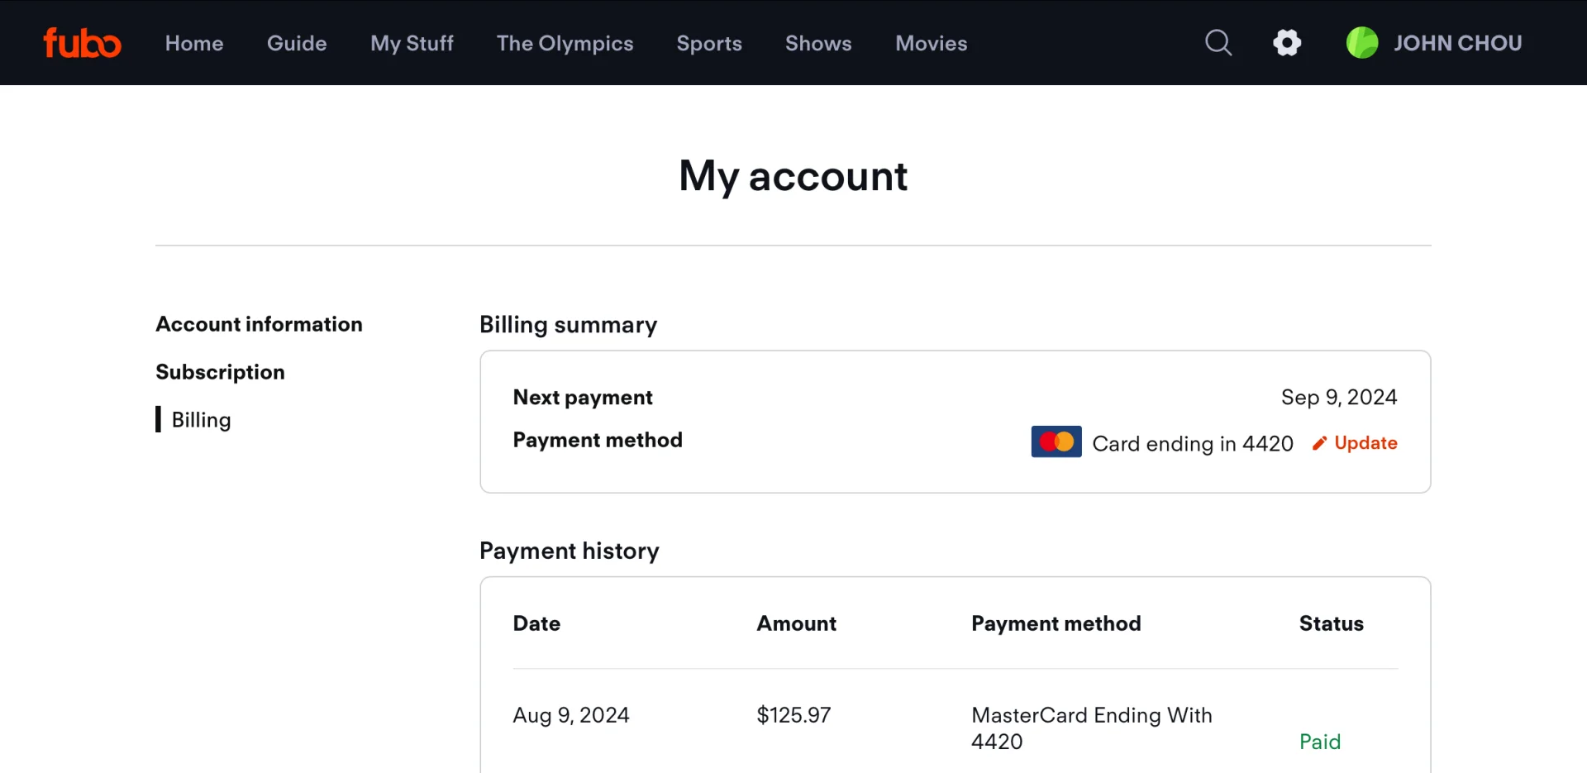Click the Update payment method link
This screenshot has width=1587, height=773.
pos(1365,443)
